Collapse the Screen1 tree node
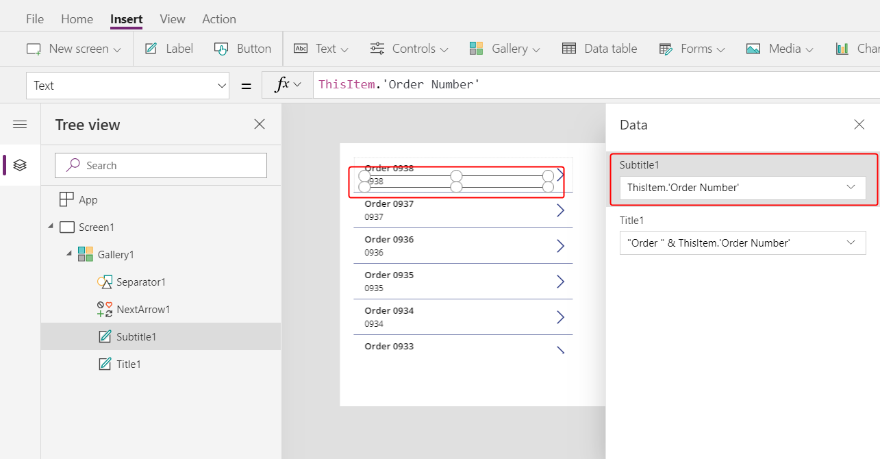 51,227
